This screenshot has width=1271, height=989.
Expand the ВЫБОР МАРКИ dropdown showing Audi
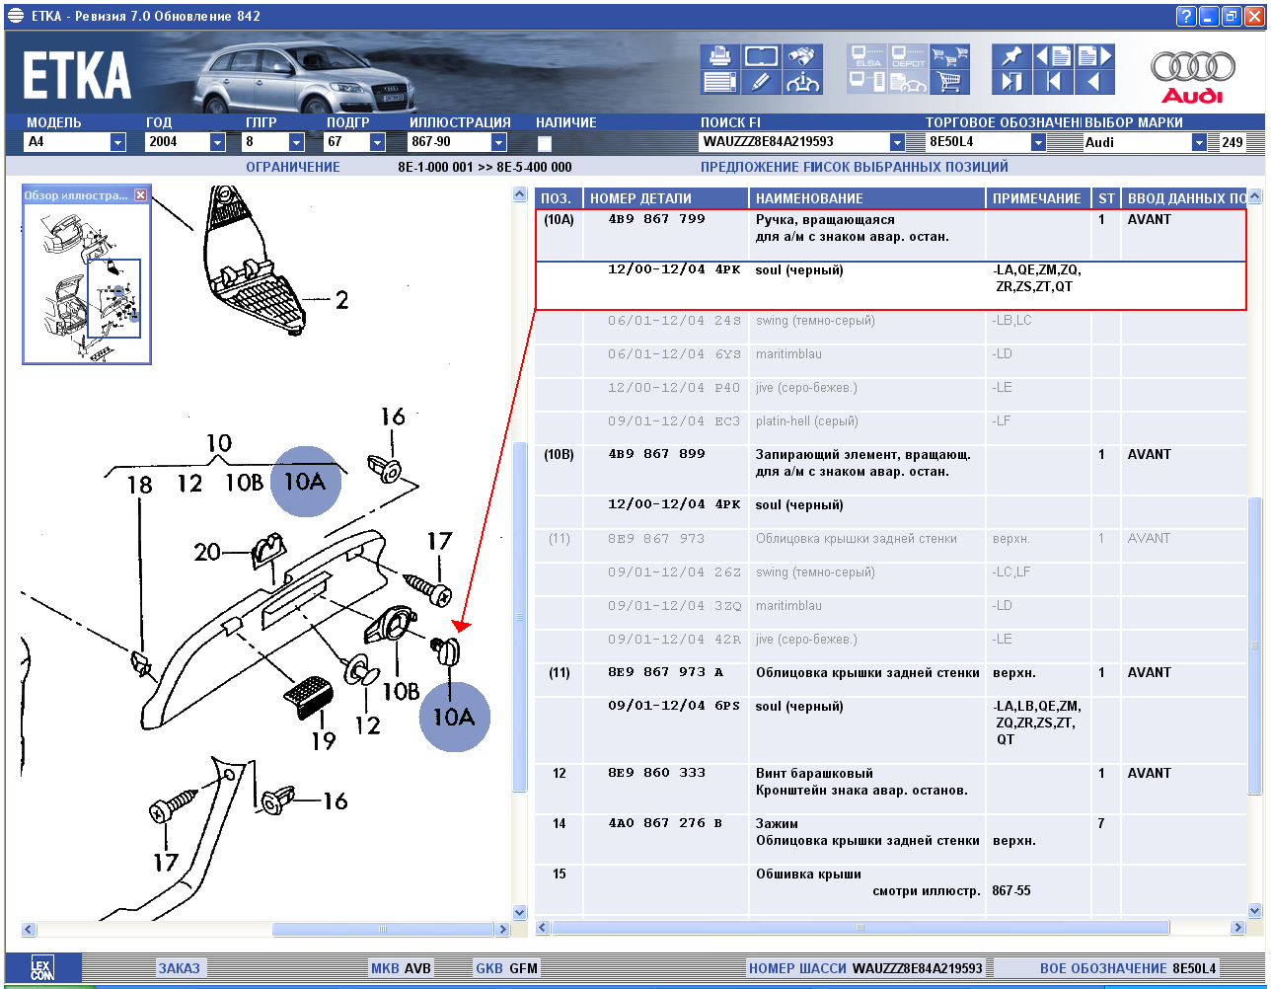[x=1199, y=142]
